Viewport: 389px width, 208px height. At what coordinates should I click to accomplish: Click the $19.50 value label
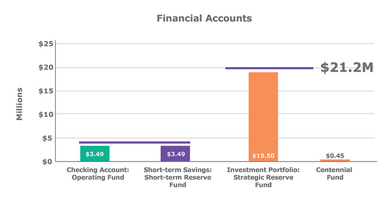(x=263, y=156)
